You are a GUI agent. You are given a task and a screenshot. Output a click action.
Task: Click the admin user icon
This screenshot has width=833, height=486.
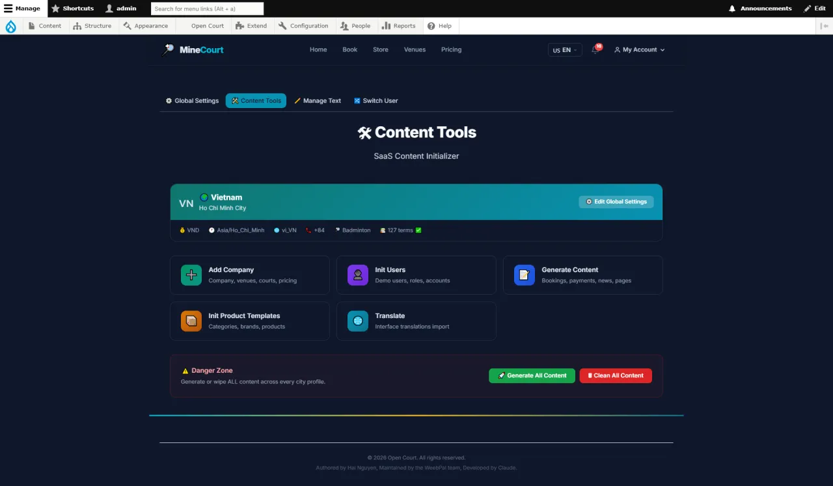pyautogui.click(x=109, y=8)
